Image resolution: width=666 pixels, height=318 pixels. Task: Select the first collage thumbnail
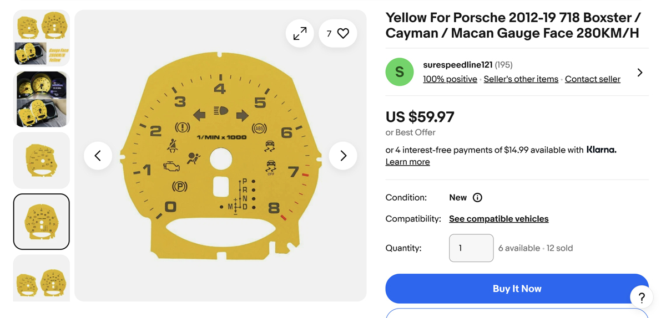pos(42,38)
